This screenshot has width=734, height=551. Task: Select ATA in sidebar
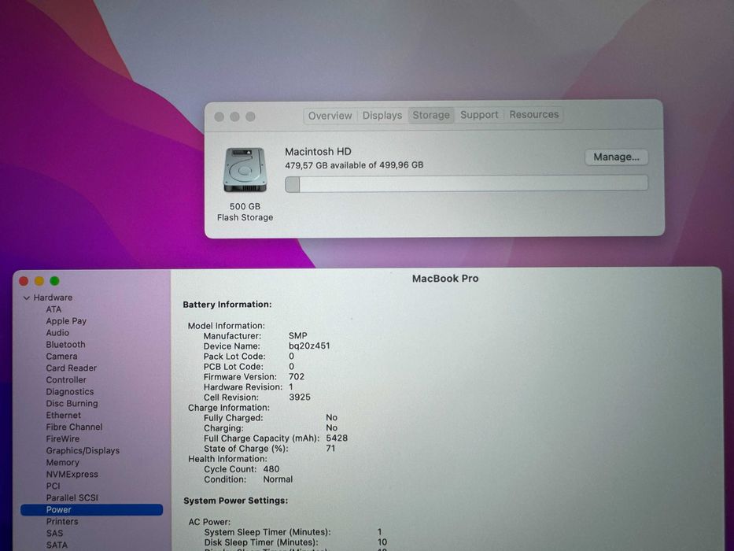pyautogui.click(x=53, y=309)
